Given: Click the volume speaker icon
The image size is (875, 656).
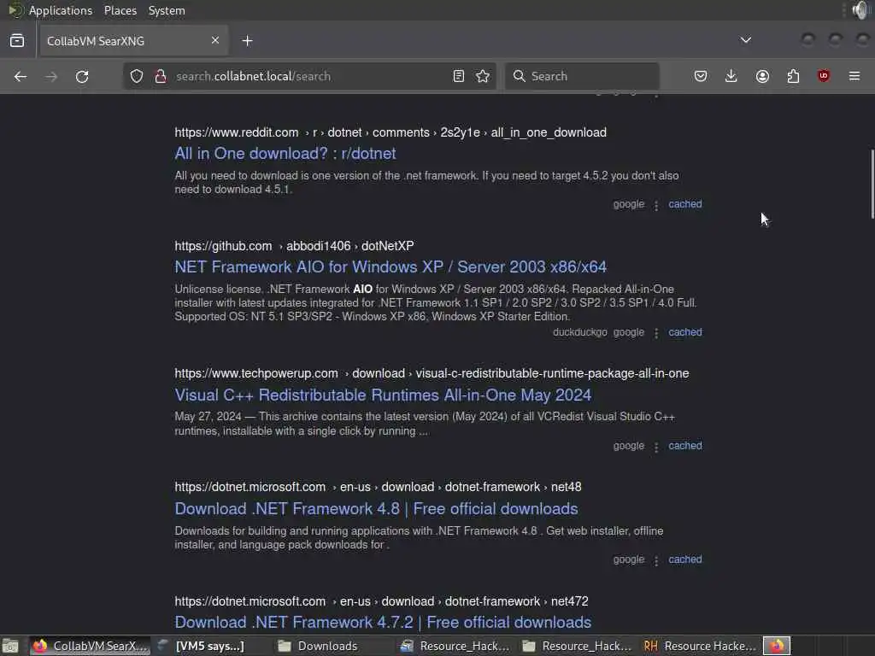Looking at the screenshot, I should 860,10.
